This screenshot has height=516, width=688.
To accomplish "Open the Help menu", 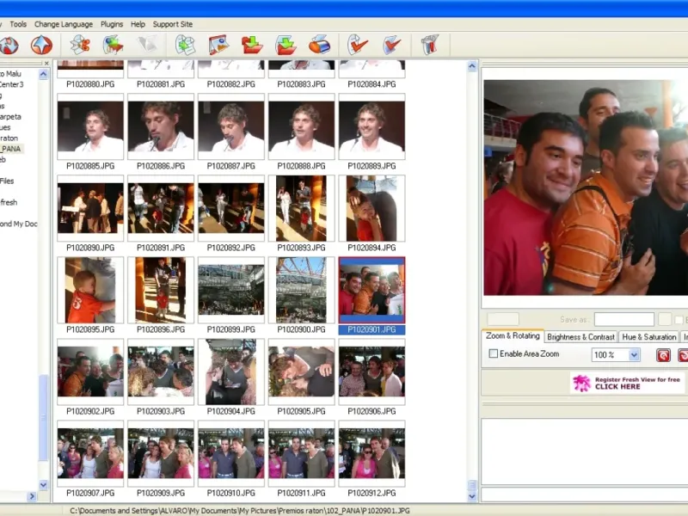I will click(x=138, y=24).
